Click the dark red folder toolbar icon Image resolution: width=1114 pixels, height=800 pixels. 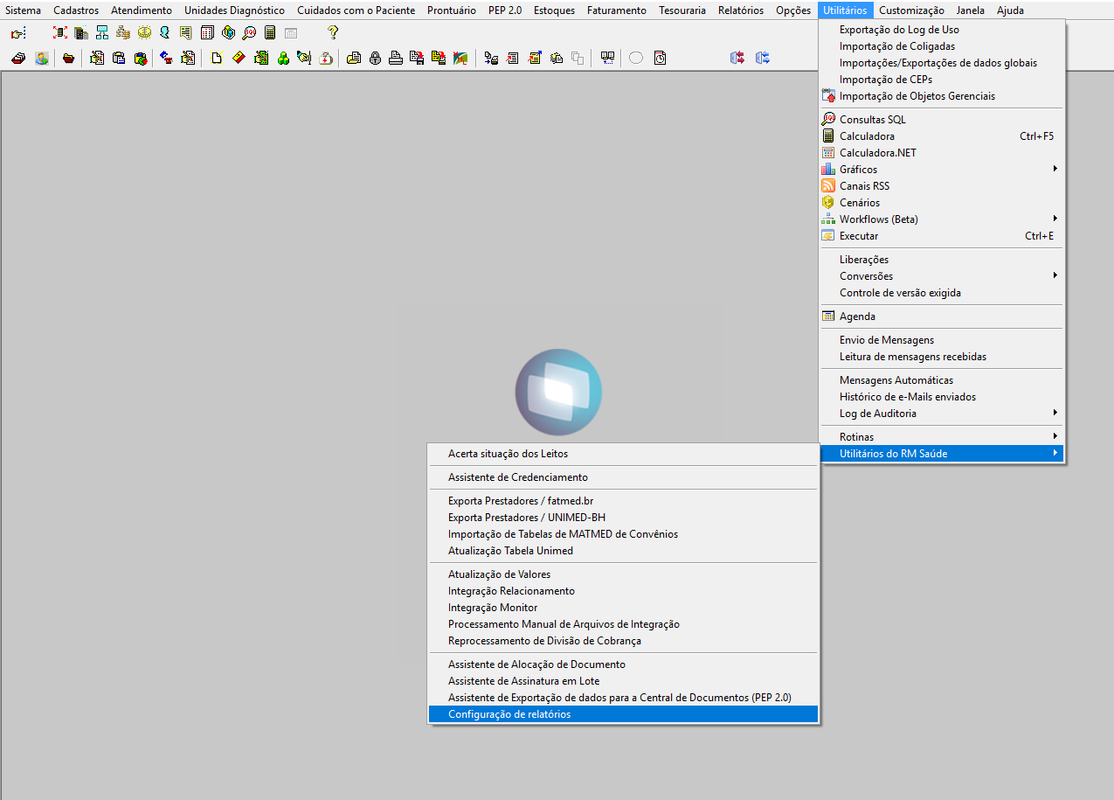coord(68,58)
